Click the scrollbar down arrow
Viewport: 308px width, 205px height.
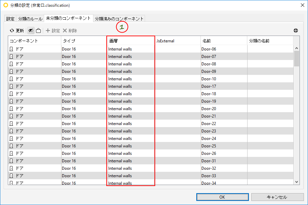(x=296, y=182)
